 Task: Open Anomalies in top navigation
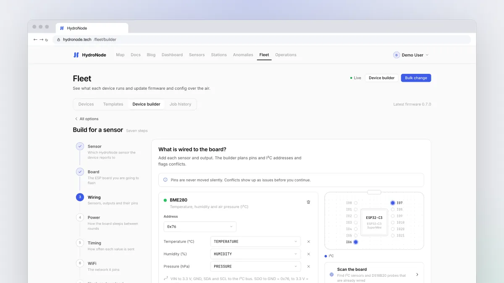pyautogui.click(x=243, y=55)
